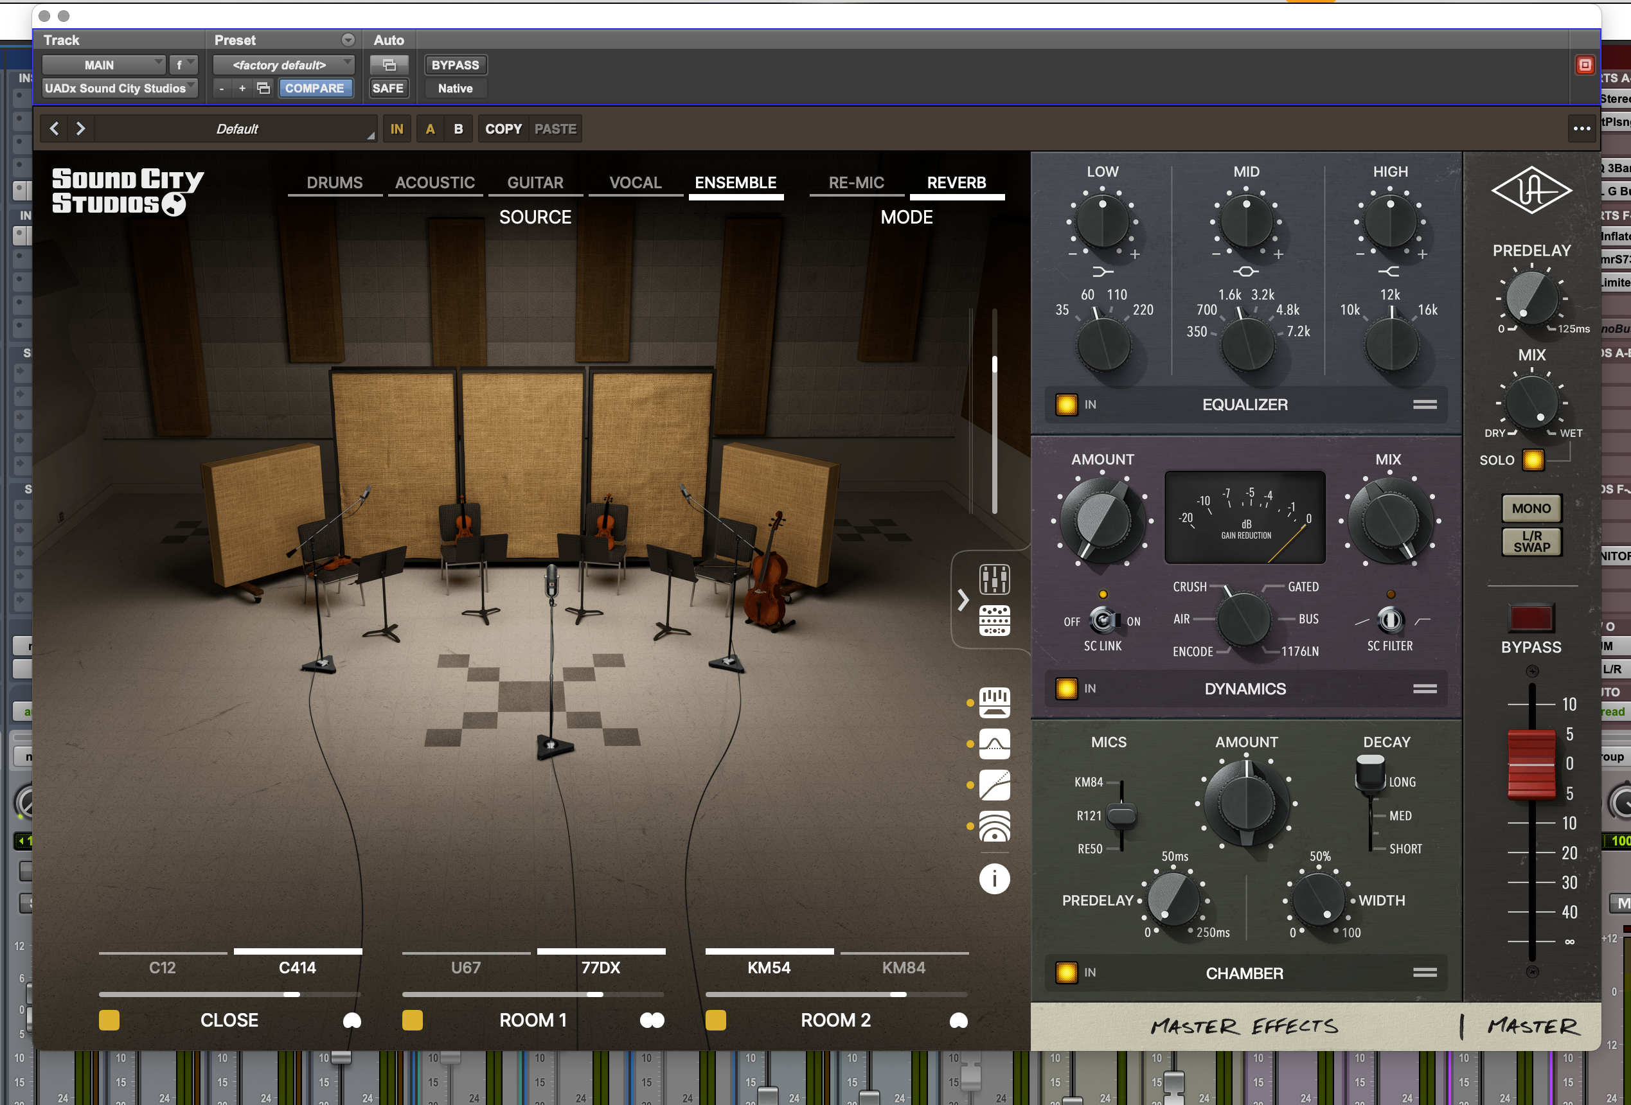Click the COMPARE button
This screenshot has width=1631, height=1105.
pos(314,89)
